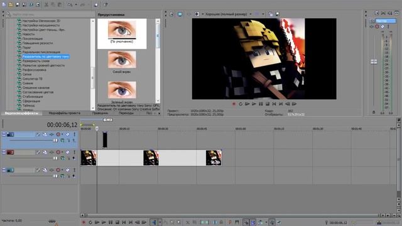Click the Save icon in main toolbar
Image resolution: width=402 pixels, height=226 pixels.
(x=18, y=4)
